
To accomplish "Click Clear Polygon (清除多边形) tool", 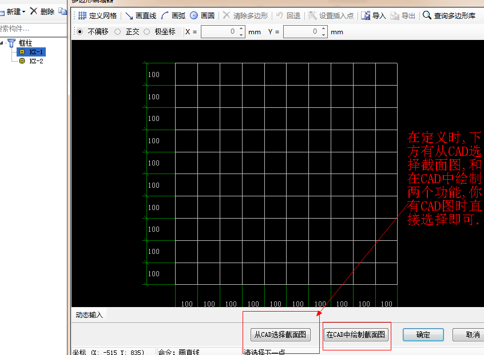I will pyautogui.click(x=245, y=15).
